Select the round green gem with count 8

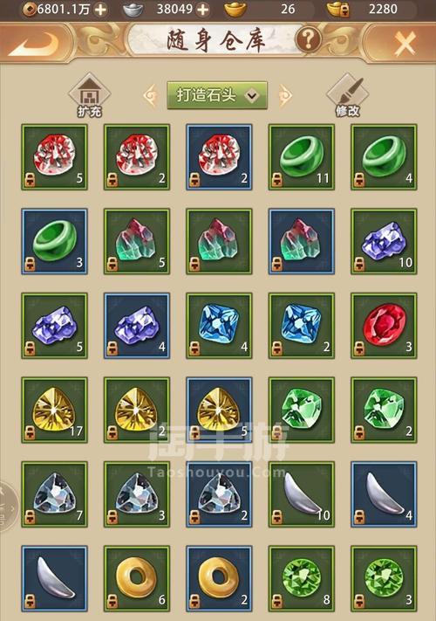pos(302,578)
